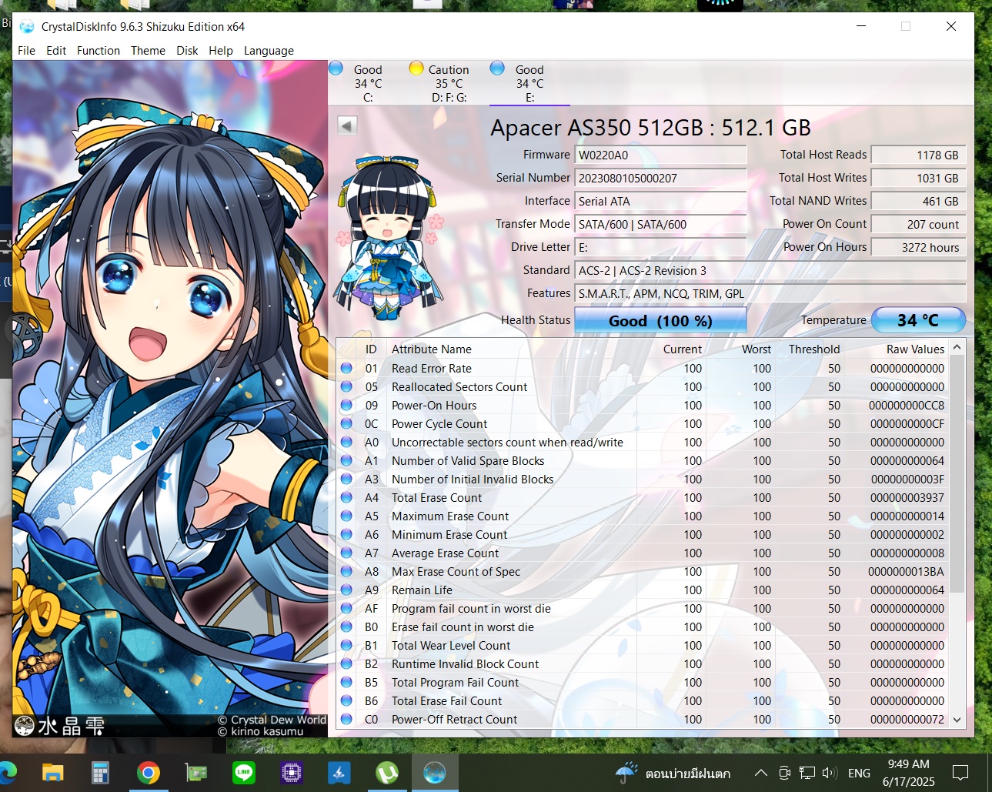The image size is (992, 792).
Task: Open LINE app from the taskbar
Action: [x=244, y=773]
